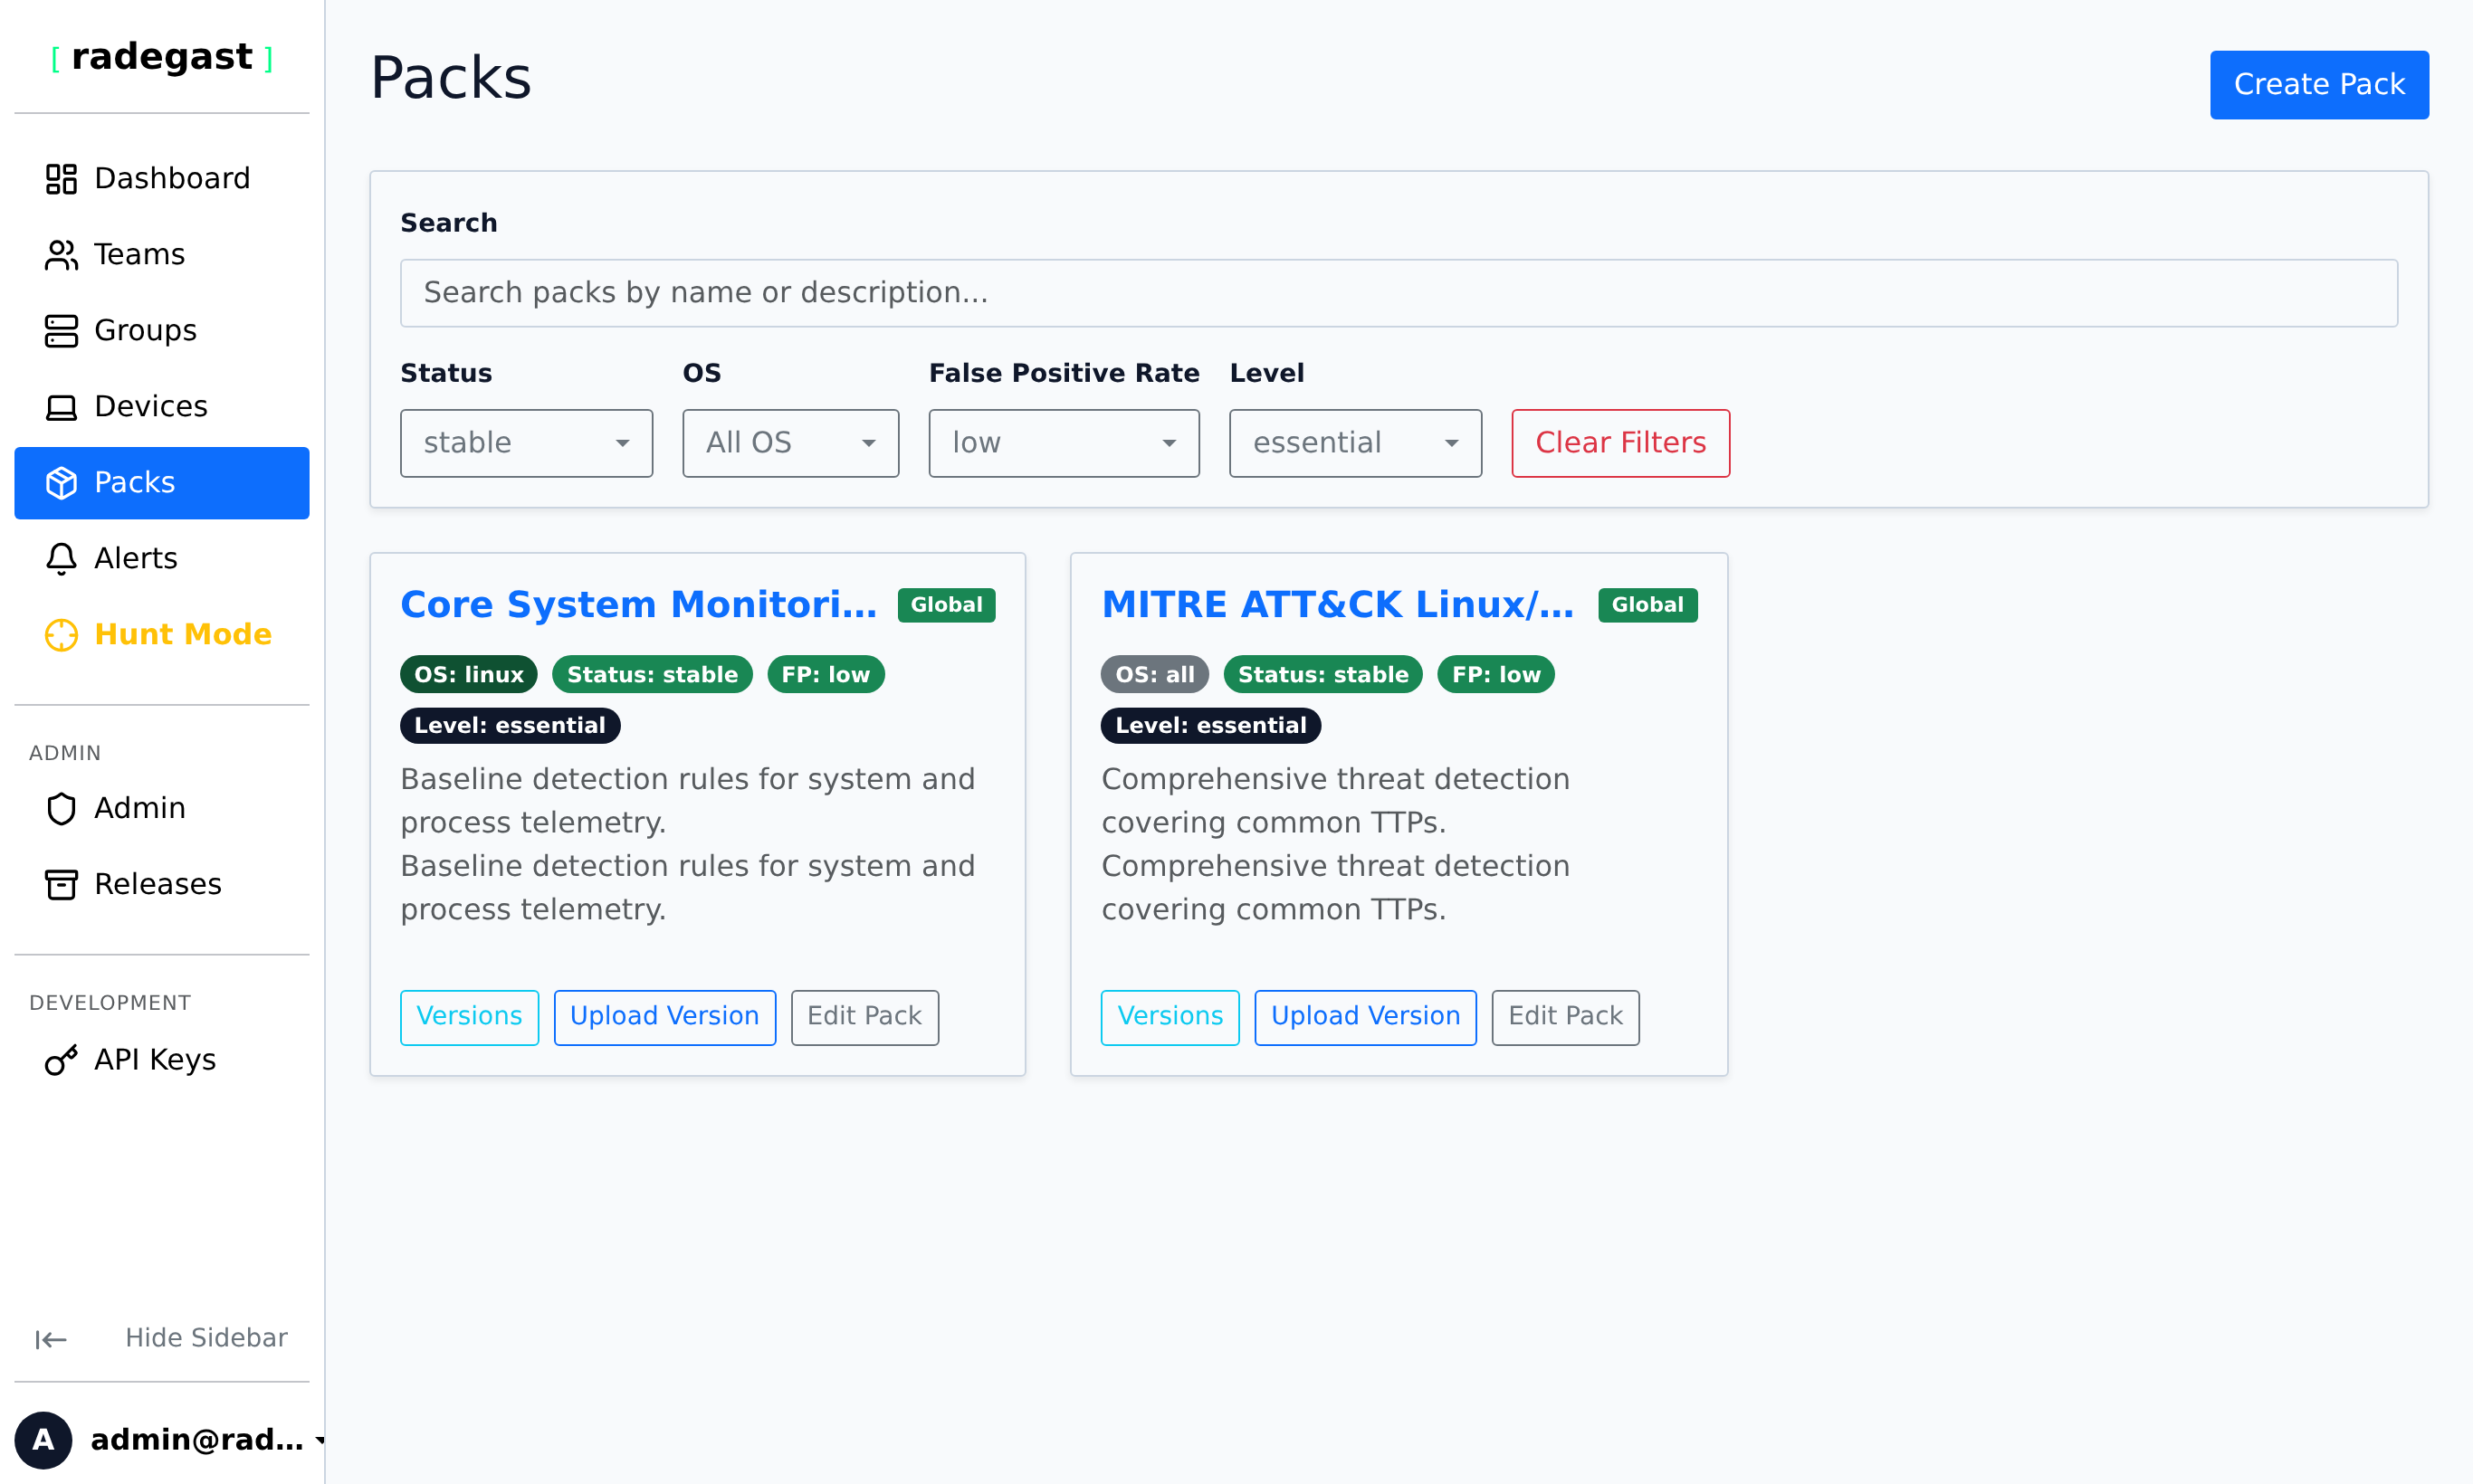This screenshot has width=2473, height=1484.
Task: Edit the Core System Monitoring pack
Action: click(x=864, y=1017)
